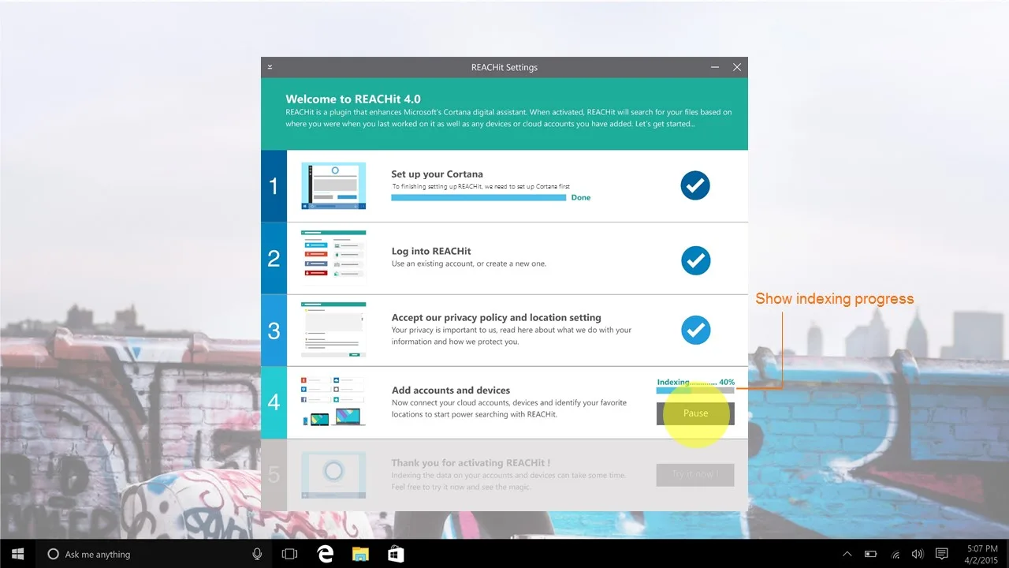Viewport: 1009px width, 568px height.
Task: Click the dimmed Try it now! button
Action: [695, 475]
